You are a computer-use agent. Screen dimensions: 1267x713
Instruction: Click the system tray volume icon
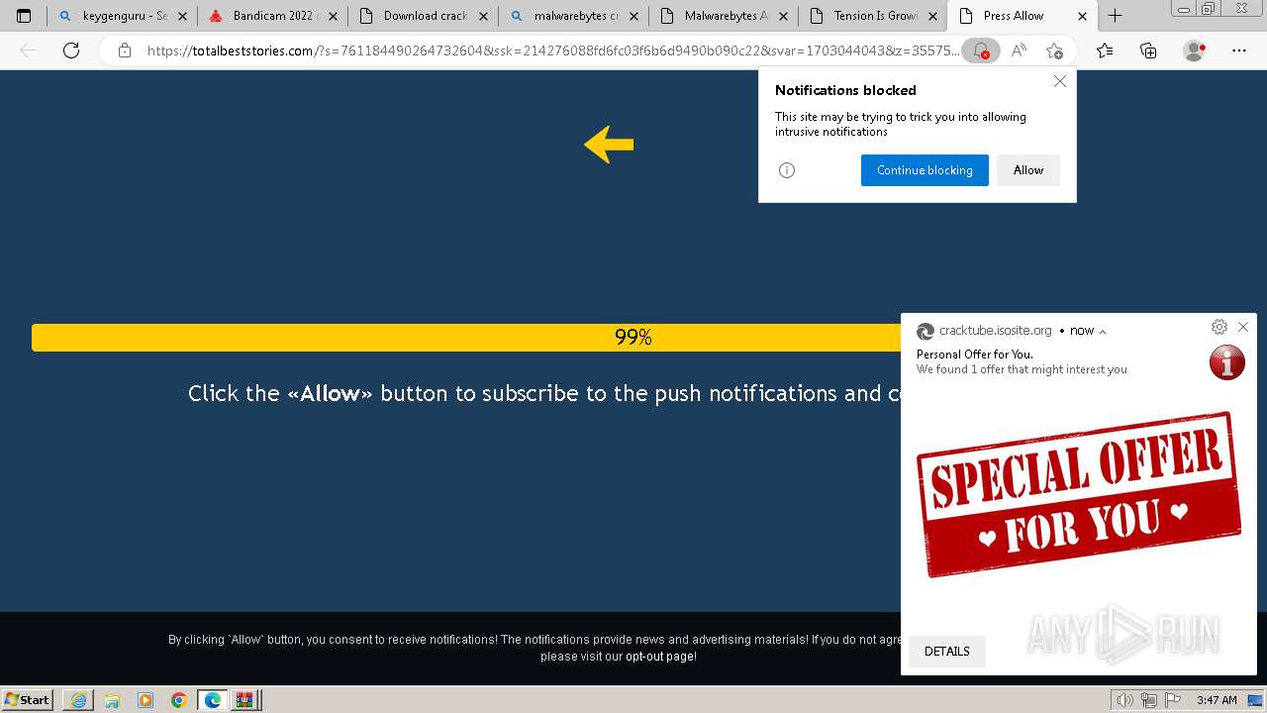click(1124, 700)
